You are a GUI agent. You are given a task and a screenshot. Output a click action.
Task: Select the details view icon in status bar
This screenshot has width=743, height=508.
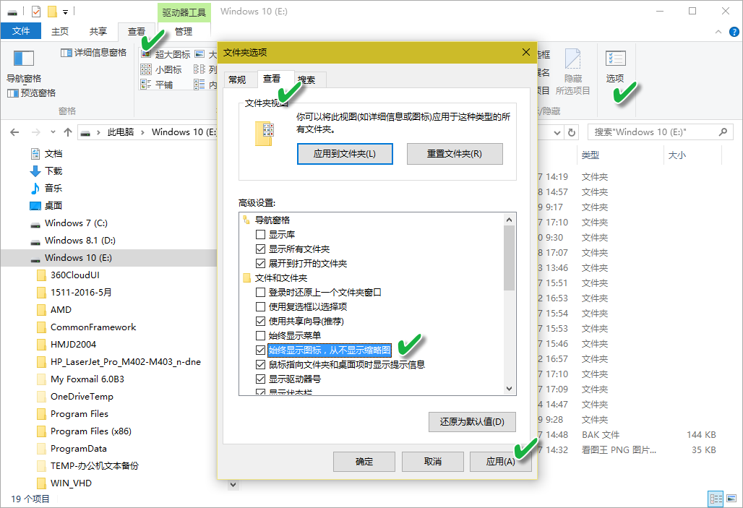pos(716,499)
